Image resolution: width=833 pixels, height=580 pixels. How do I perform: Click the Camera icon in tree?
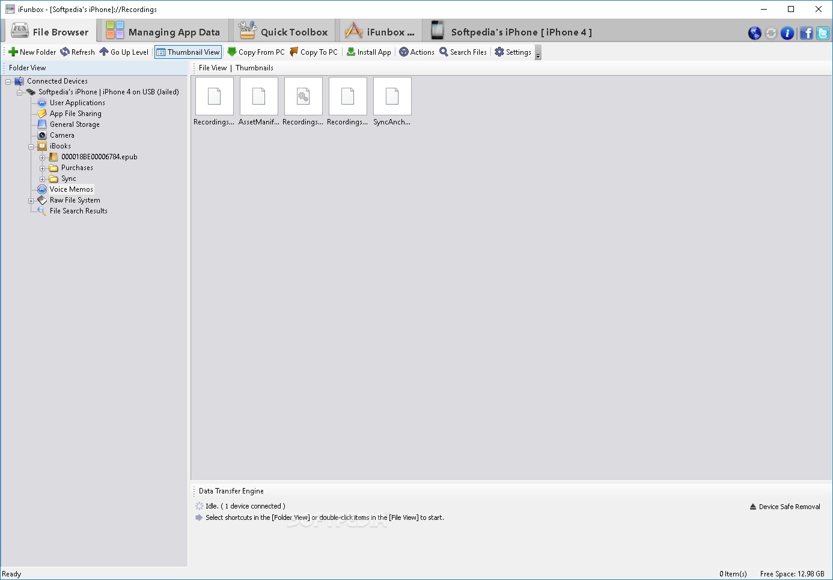pyautogui.click(x=42, y=135)
